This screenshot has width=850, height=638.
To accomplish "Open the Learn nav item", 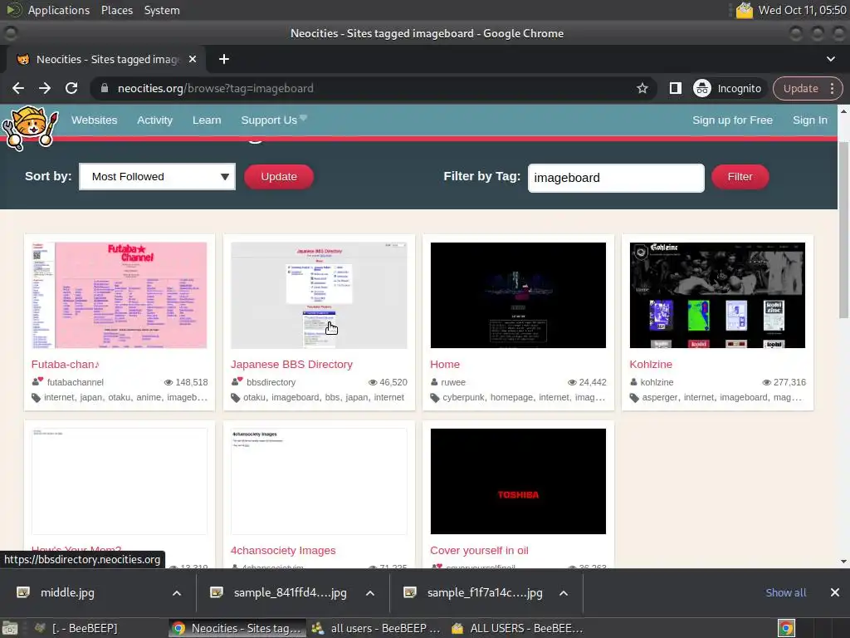I will point(207,120).
